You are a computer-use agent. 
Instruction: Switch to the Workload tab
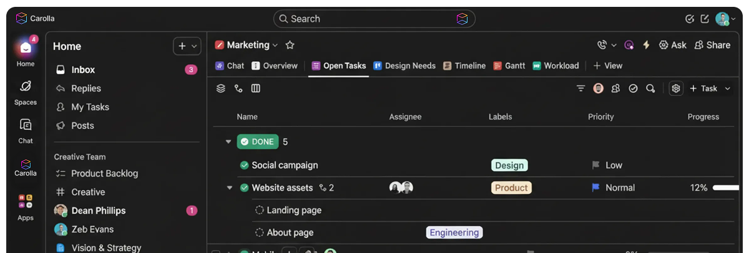pos(556,65)
